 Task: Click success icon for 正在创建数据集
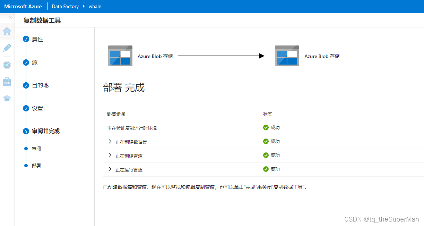(266, 141)
